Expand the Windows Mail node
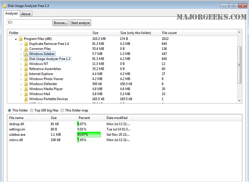 pos(21,94)
